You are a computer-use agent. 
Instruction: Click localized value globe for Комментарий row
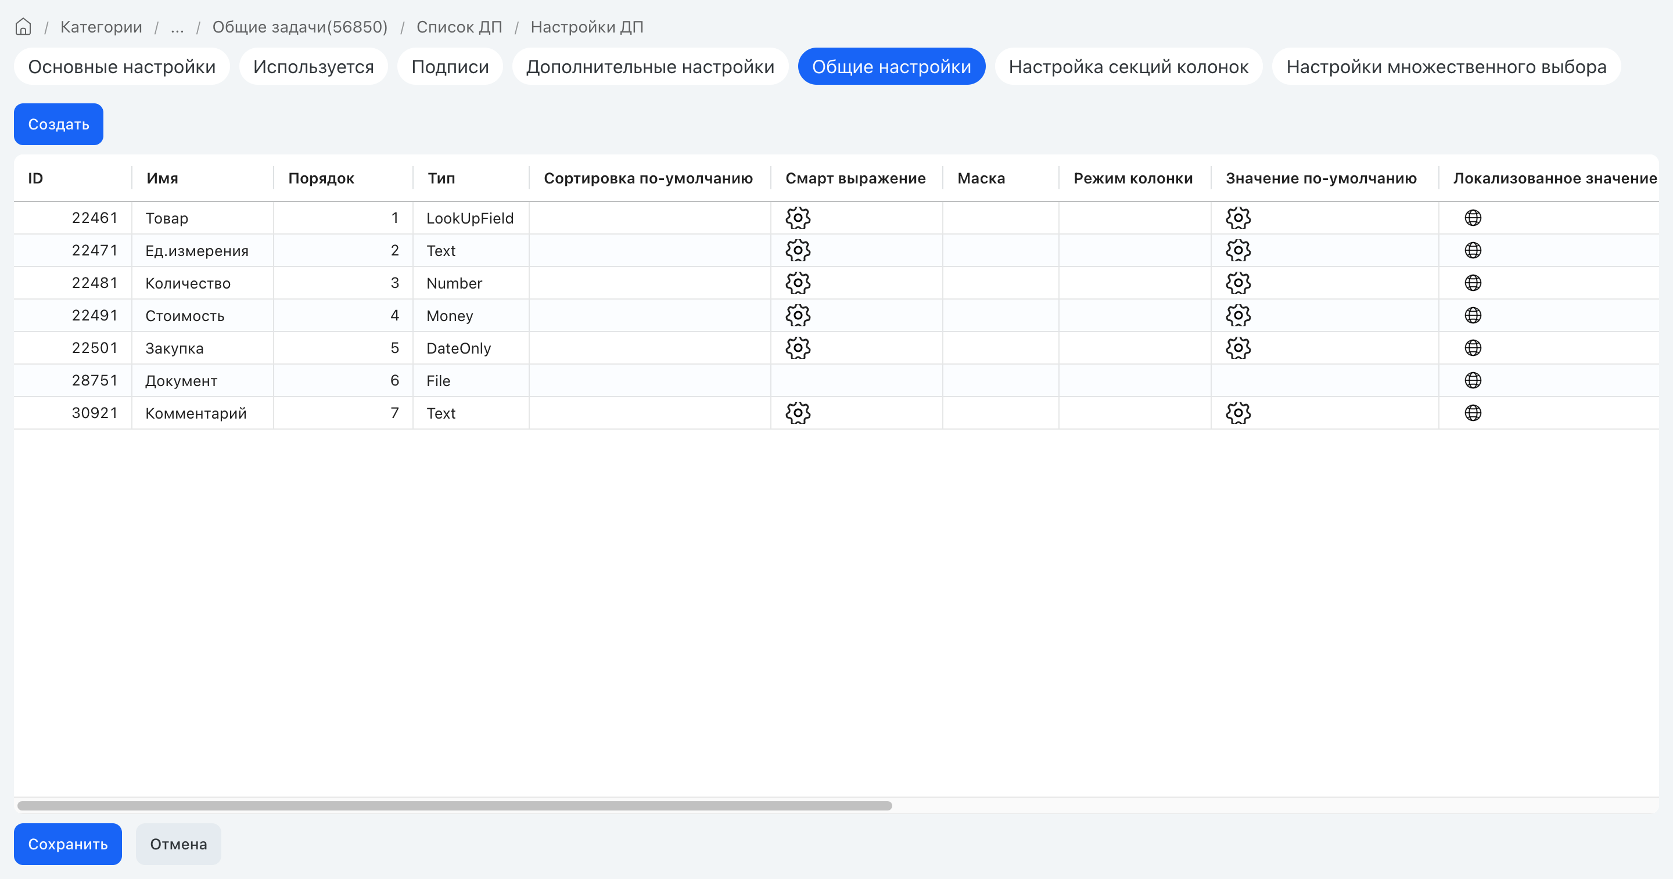pyautogui.click(x=1473, y=412)
